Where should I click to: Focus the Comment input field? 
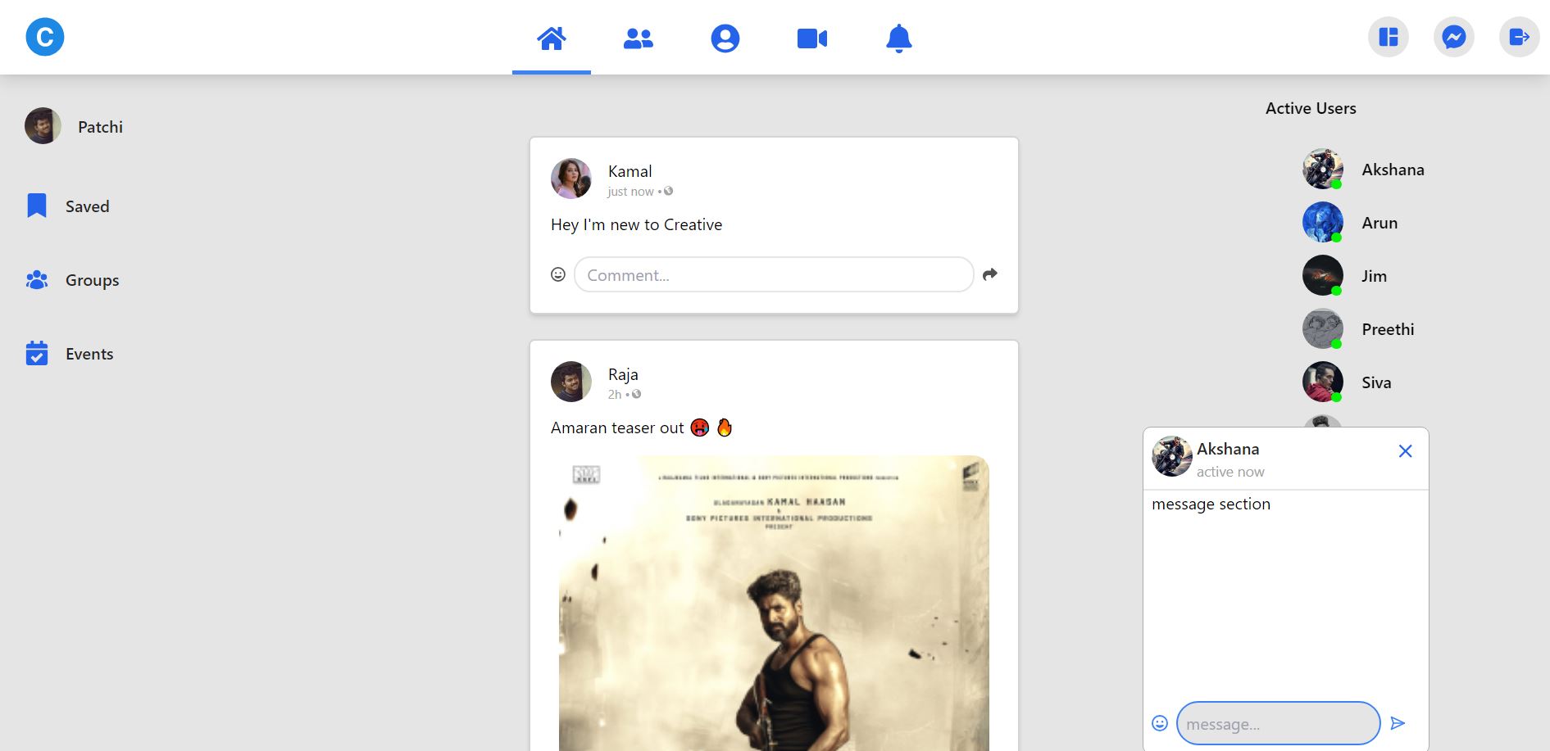tap(774, 274)
